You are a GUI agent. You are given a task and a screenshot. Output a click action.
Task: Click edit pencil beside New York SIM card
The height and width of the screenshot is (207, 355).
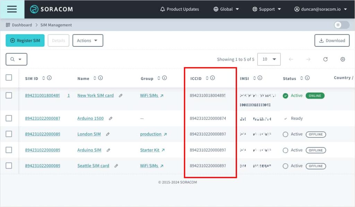[121, 96]
